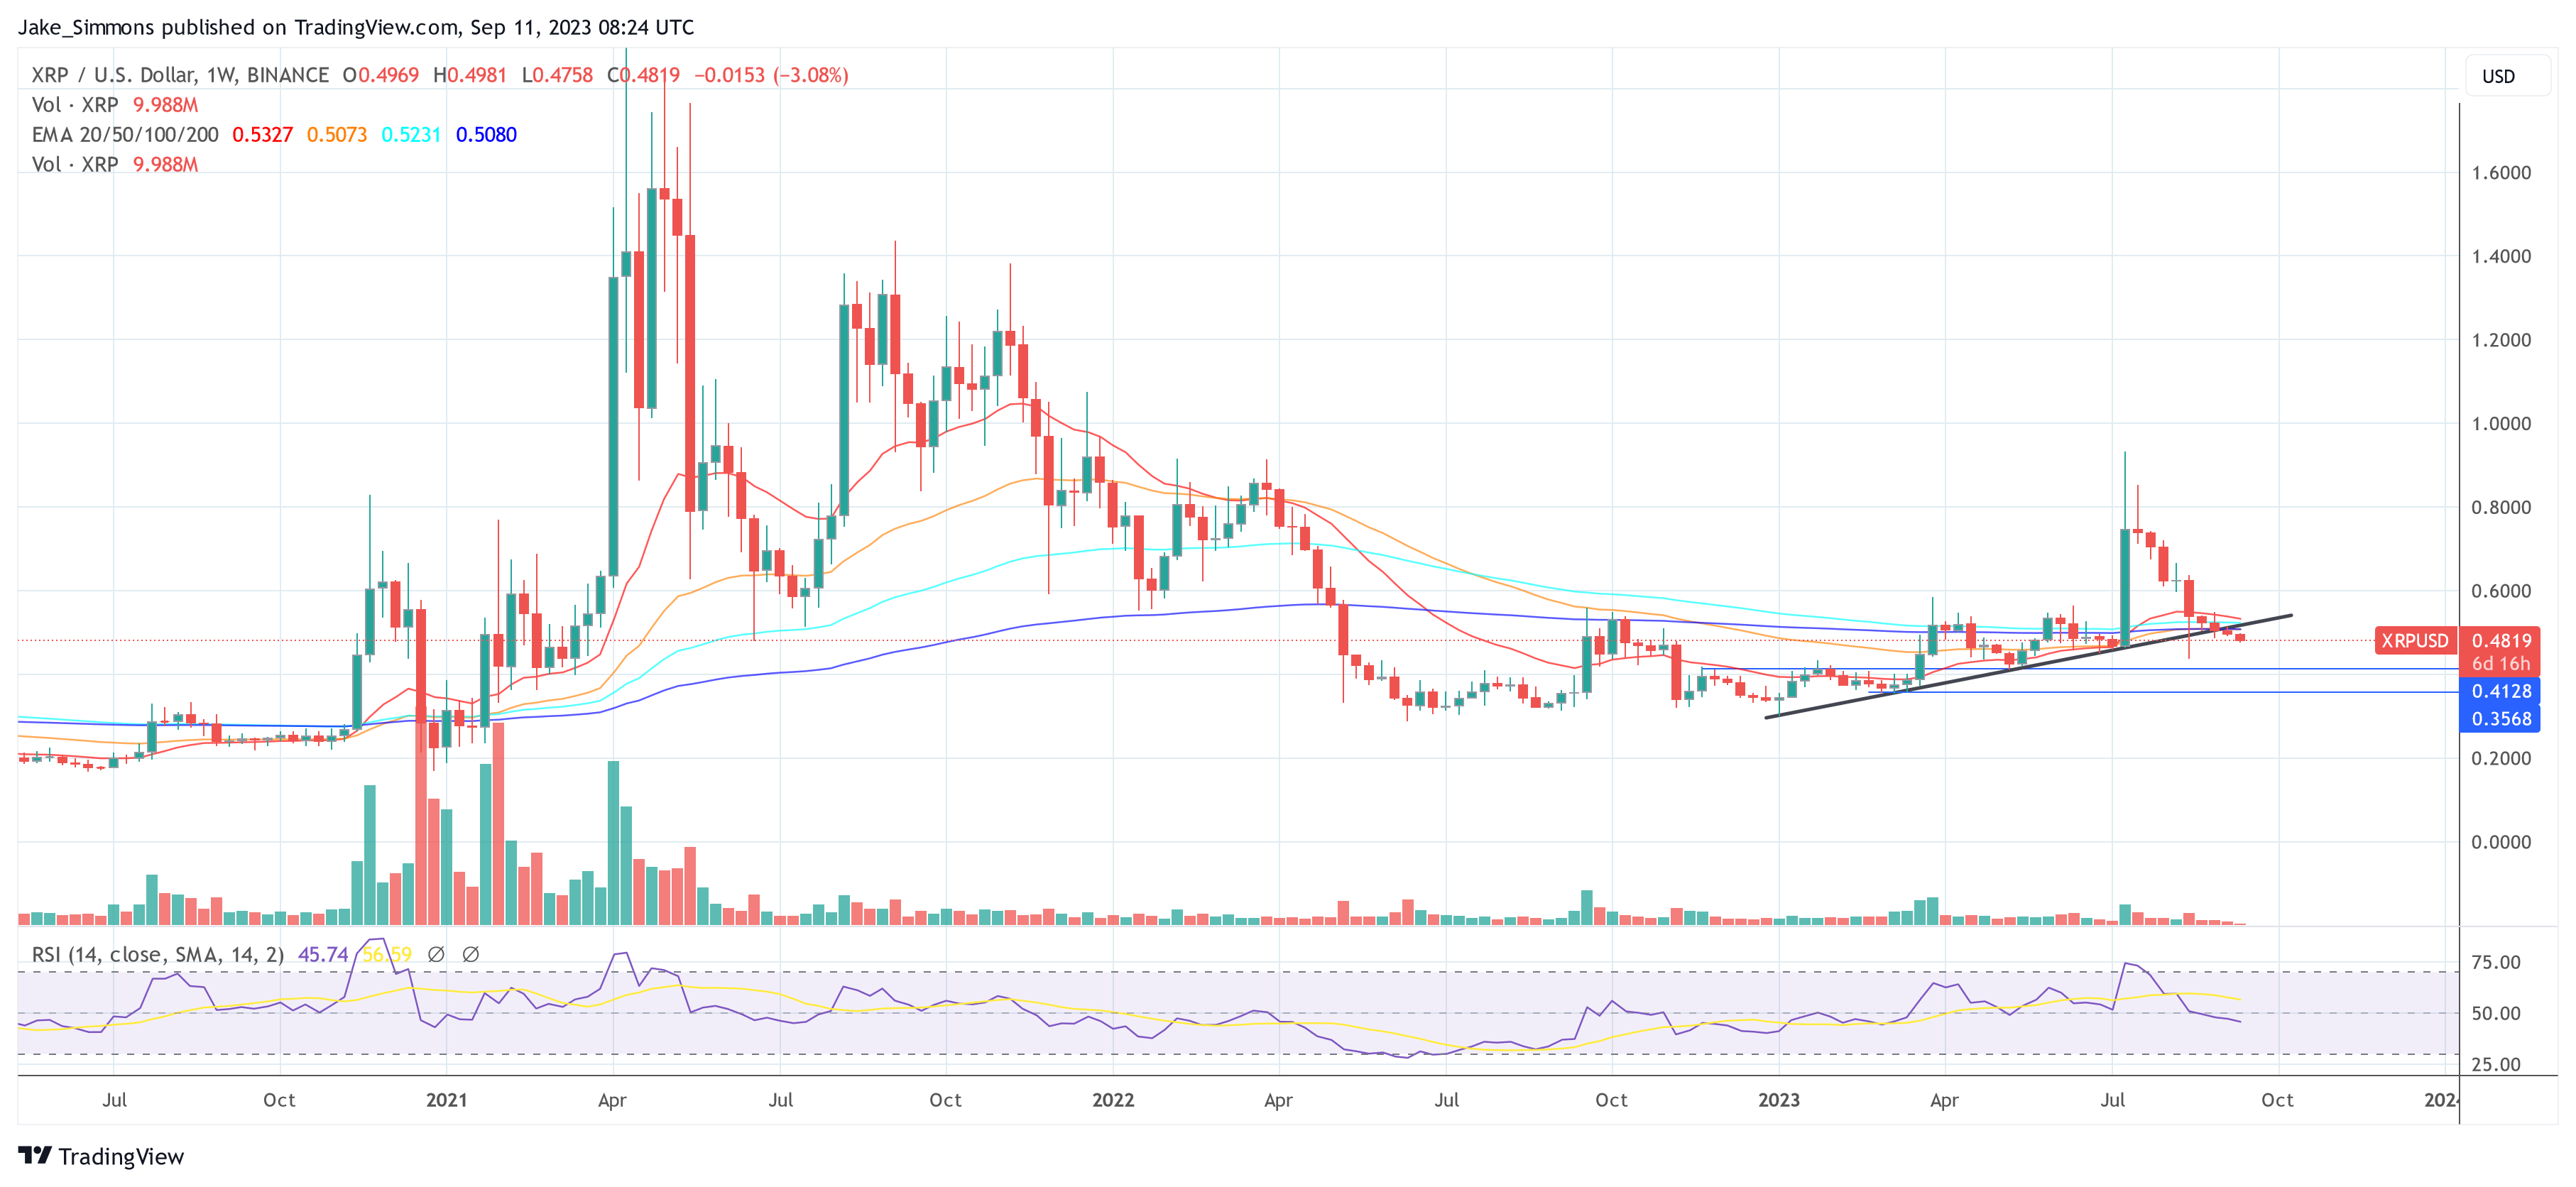Click the 2023 label on time axis
2576x1187 pixels.
(x=1779, y=1100)
